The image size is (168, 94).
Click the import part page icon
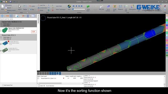pyautogui.click(x=17, y=16)
